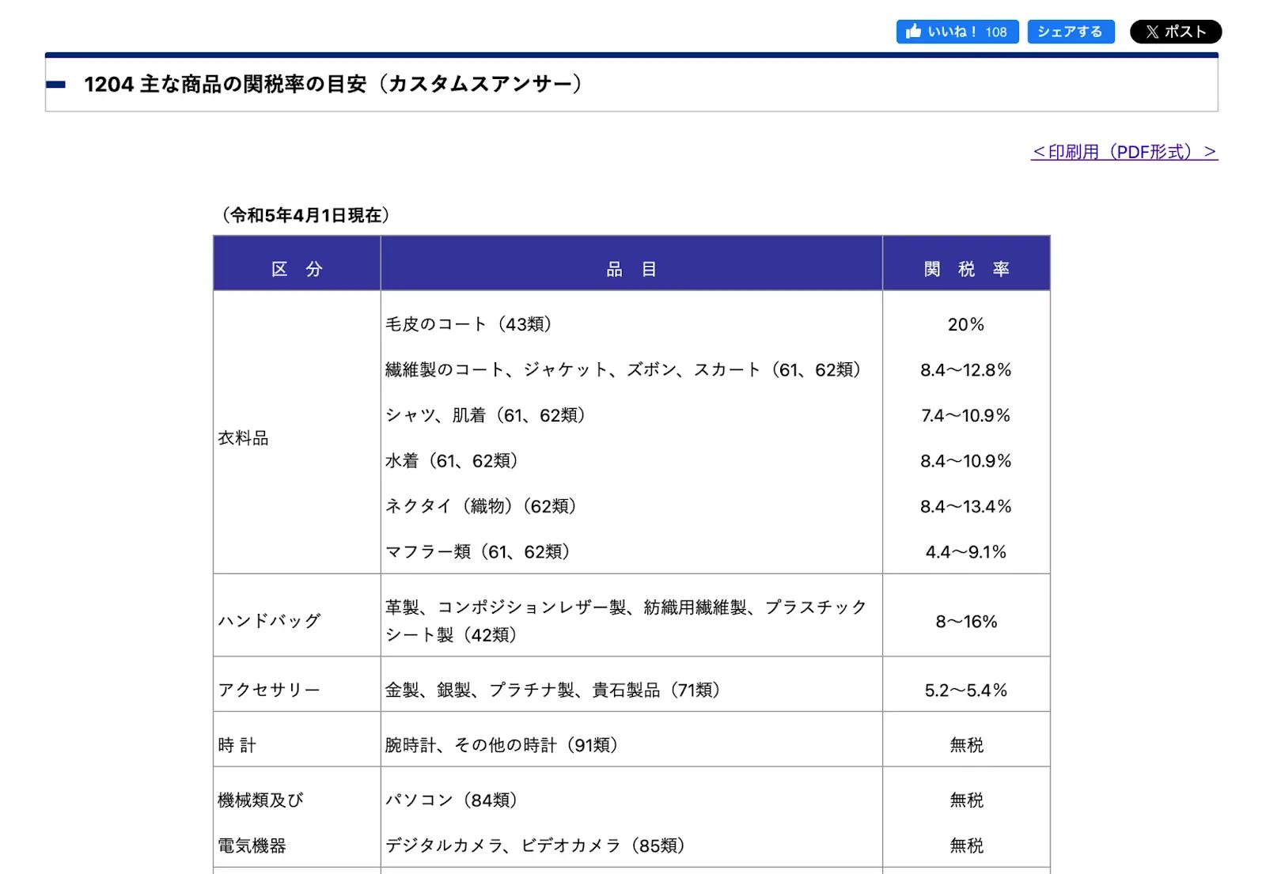The image size is (1266, 874).
Task: Click the 20% tariff rate
Action: click(966, 324)
